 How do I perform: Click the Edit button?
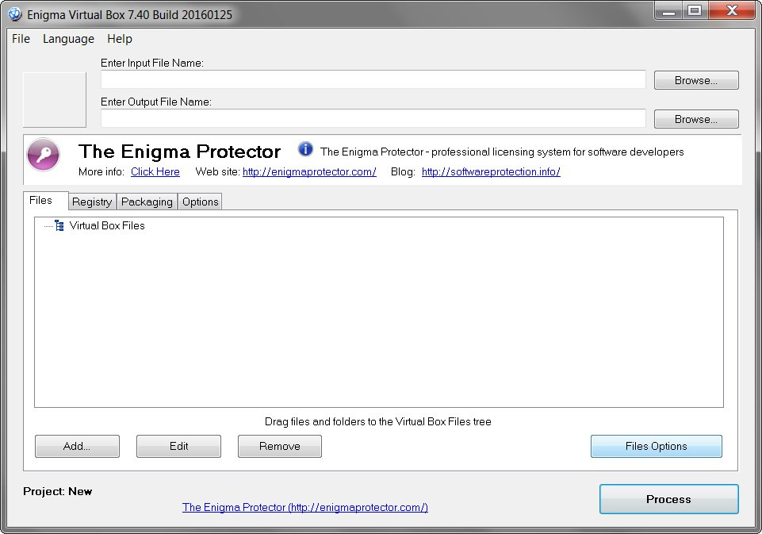(179, 447)
